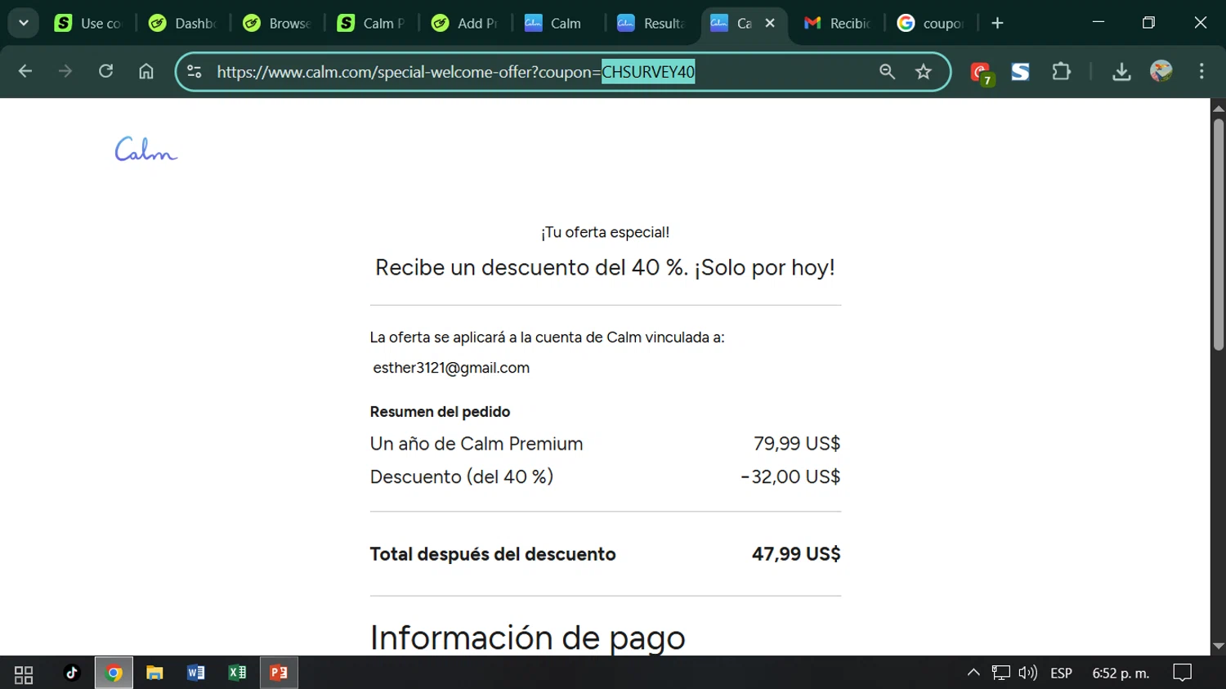Click the page vertical scrollbar thumb
Viewport: 1226px width, 689px height.
pyautogui.click(x=1219, y=235)
